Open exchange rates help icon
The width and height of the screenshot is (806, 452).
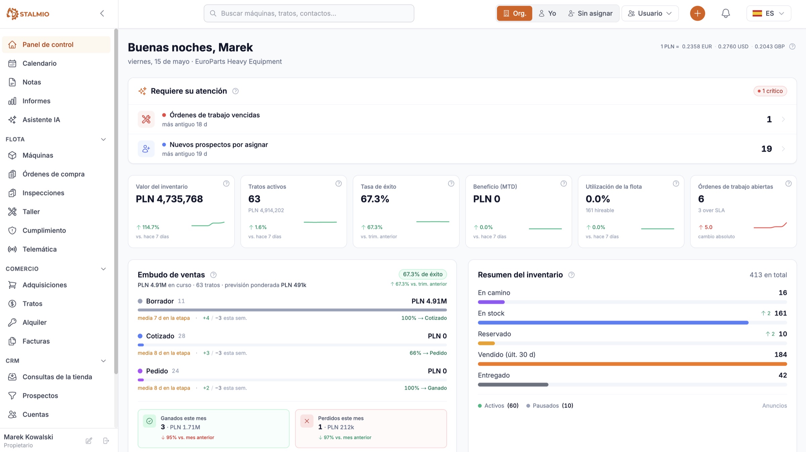point(792,47)
